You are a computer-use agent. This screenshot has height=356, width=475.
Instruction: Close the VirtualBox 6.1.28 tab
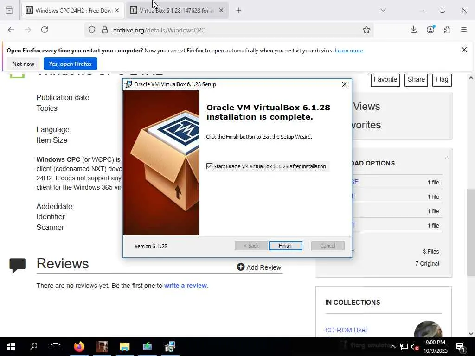click(221, 10)
